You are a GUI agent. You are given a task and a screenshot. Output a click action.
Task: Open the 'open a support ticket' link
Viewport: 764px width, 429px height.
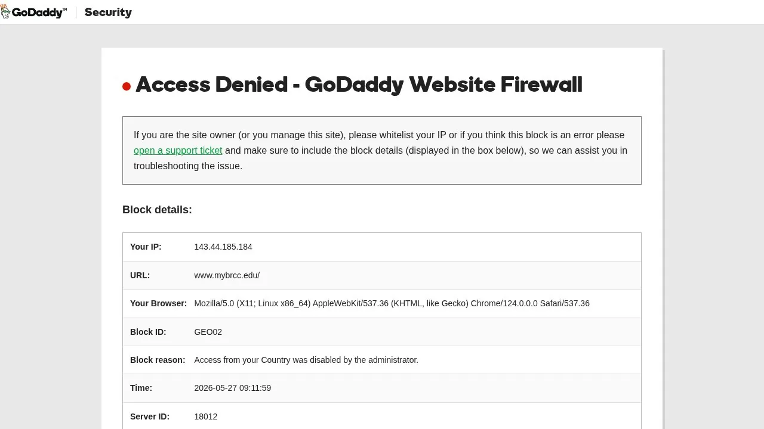pyautogui.click(x=178, y=151)
